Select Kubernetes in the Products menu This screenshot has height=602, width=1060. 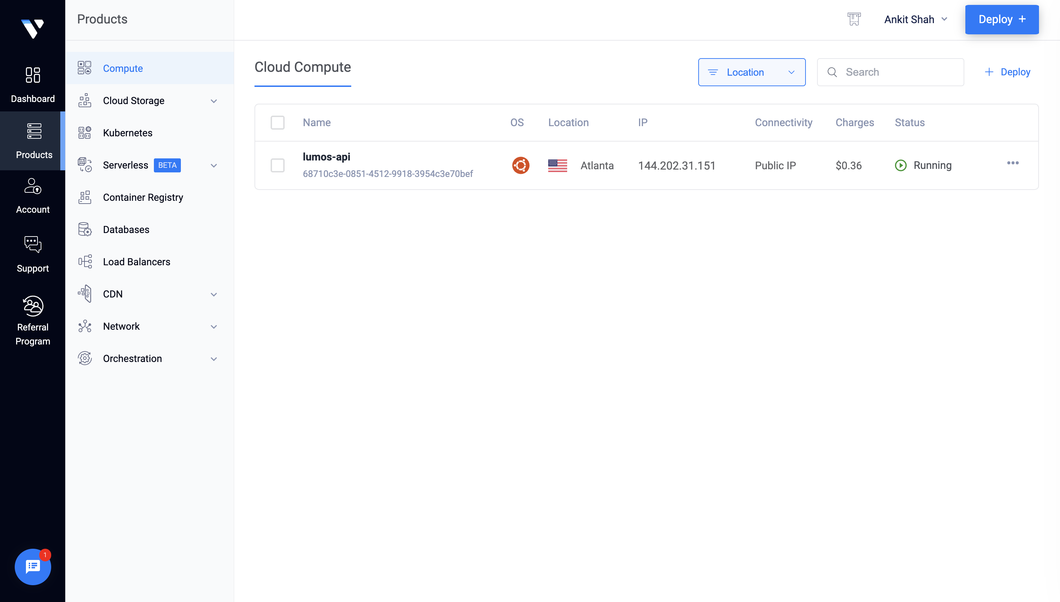tap(127, 133)
